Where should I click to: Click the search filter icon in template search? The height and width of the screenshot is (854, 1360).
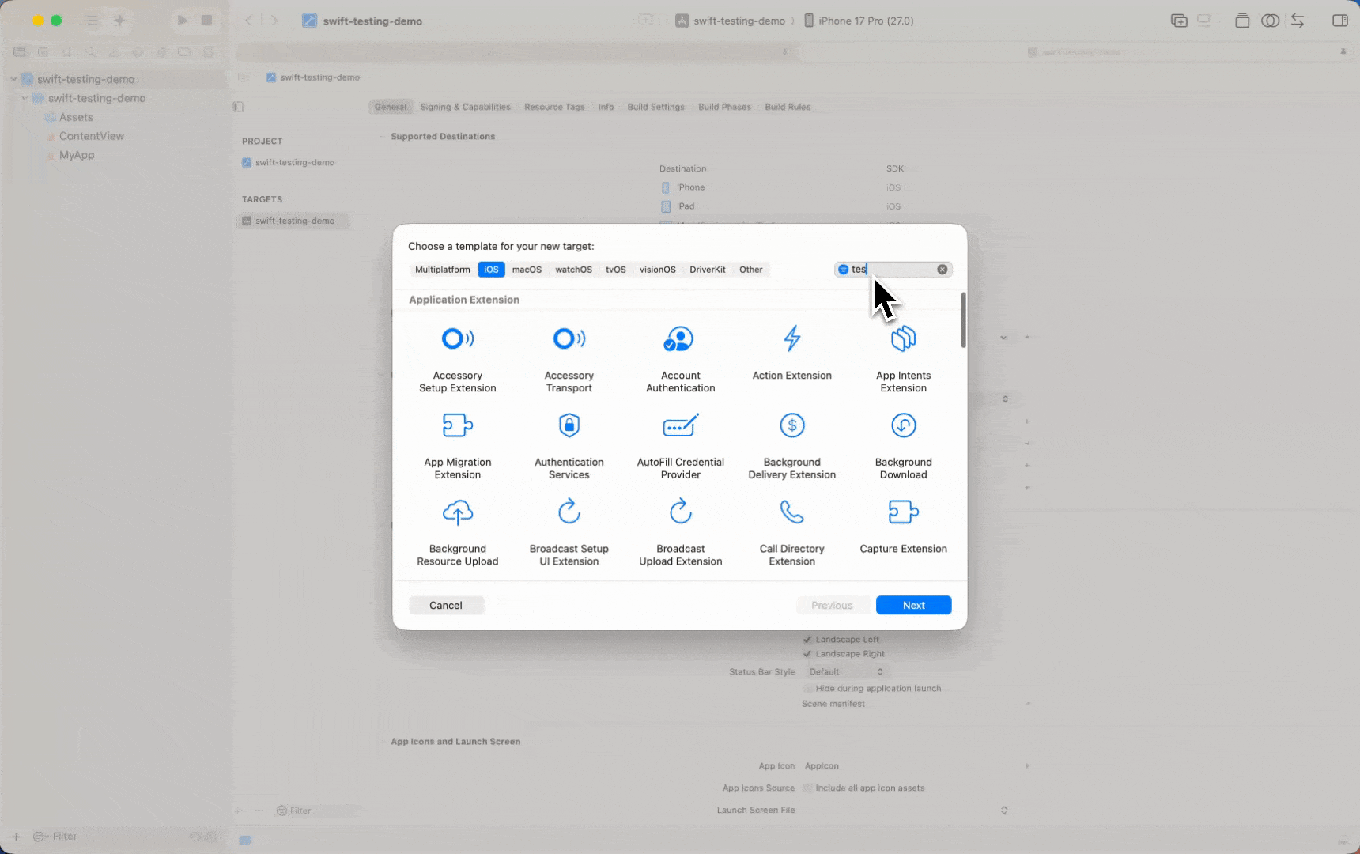(843, 270)
